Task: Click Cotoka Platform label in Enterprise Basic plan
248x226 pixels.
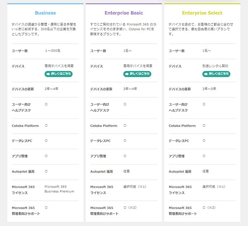Action: pyautogui.click(x=104, y=126)
